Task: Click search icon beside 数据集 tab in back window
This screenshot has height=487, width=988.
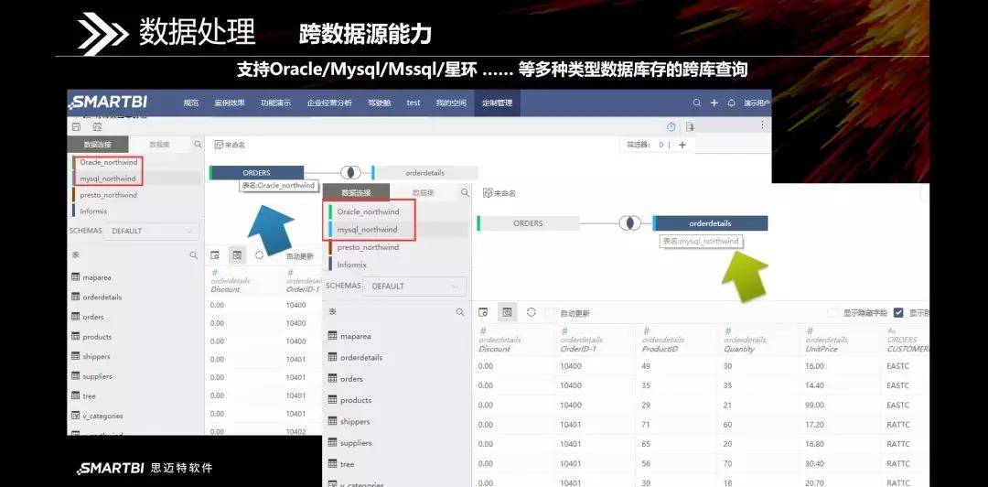Action: click(x=198, y=145)
